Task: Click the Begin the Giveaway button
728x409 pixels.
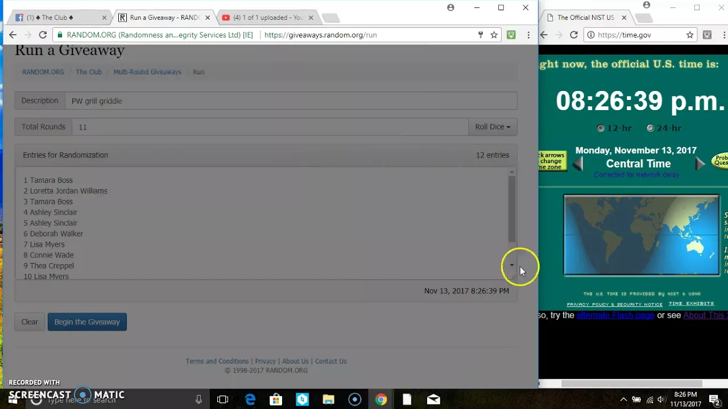Action: (87, 322)
